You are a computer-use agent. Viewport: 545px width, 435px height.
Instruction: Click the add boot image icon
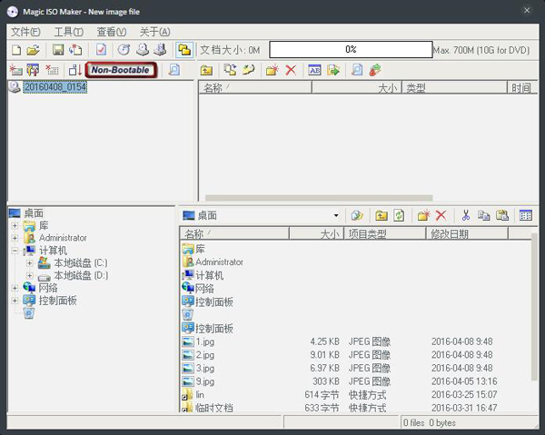[x=15, y=70]
